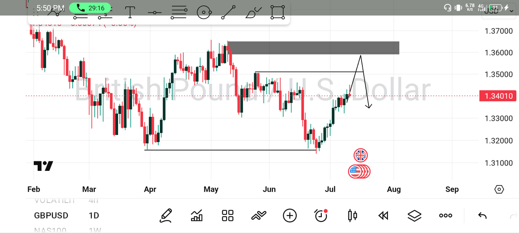This screenshot has height=233, width=519.
Task: Tap the battery indicator in status bar
Action: 496,8
